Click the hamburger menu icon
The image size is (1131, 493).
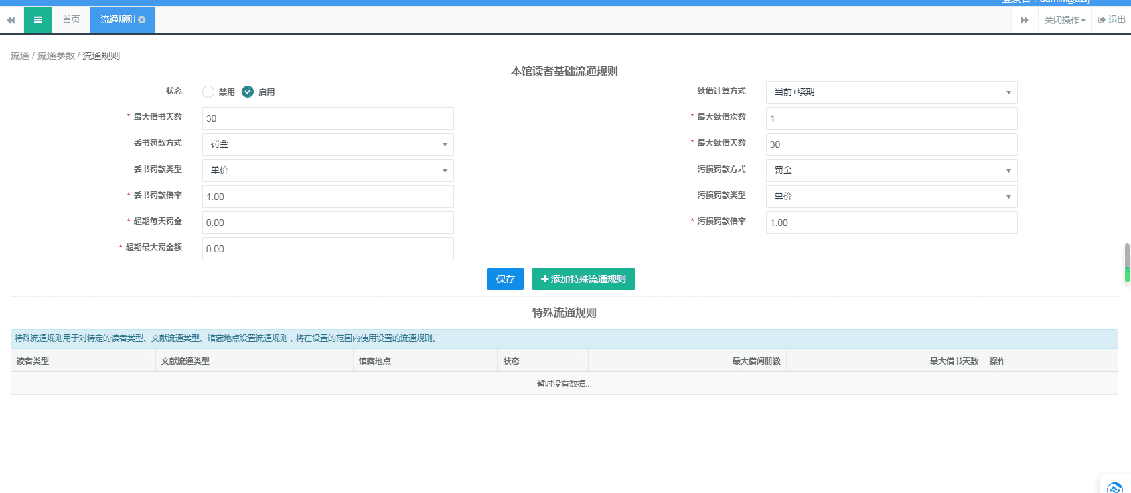click(37, 20)
